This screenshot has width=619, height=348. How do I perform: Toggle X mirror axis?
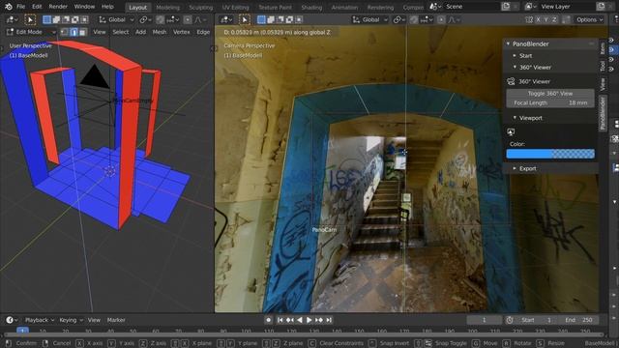coord(539,19)
